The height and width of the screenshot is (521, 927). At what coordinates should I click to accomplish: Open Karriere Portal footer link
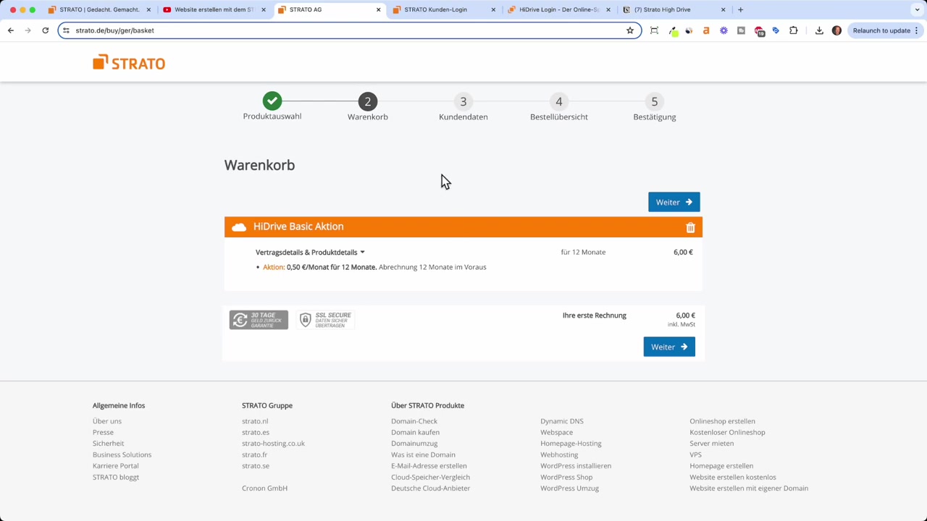tap(115, 466)
